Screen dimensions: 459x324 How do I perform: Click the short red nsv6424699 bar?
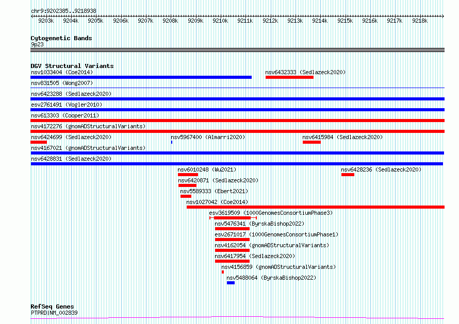[39, 142]
